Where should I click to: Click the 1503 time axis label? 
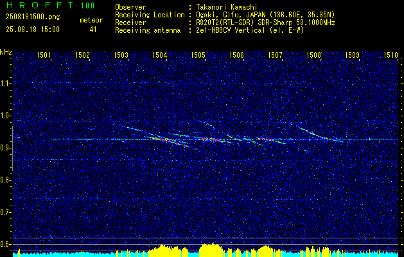pos(121,55)
